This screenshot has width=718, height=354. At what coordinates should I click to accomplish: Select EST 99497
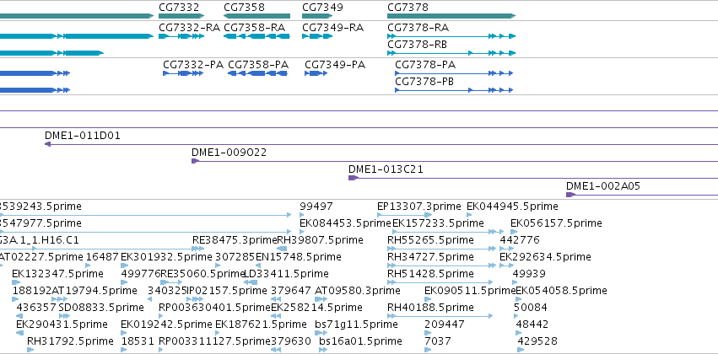[x=316, y=206]
